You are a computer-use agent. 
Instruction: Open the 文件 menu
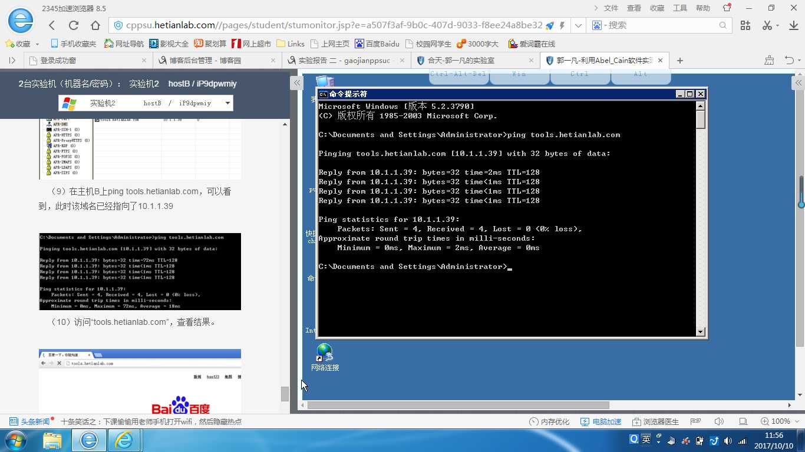click(x=611, y=8)
